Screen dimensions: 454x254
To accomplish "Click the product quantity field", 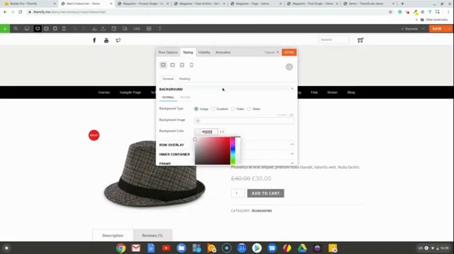I will point(238,193).
